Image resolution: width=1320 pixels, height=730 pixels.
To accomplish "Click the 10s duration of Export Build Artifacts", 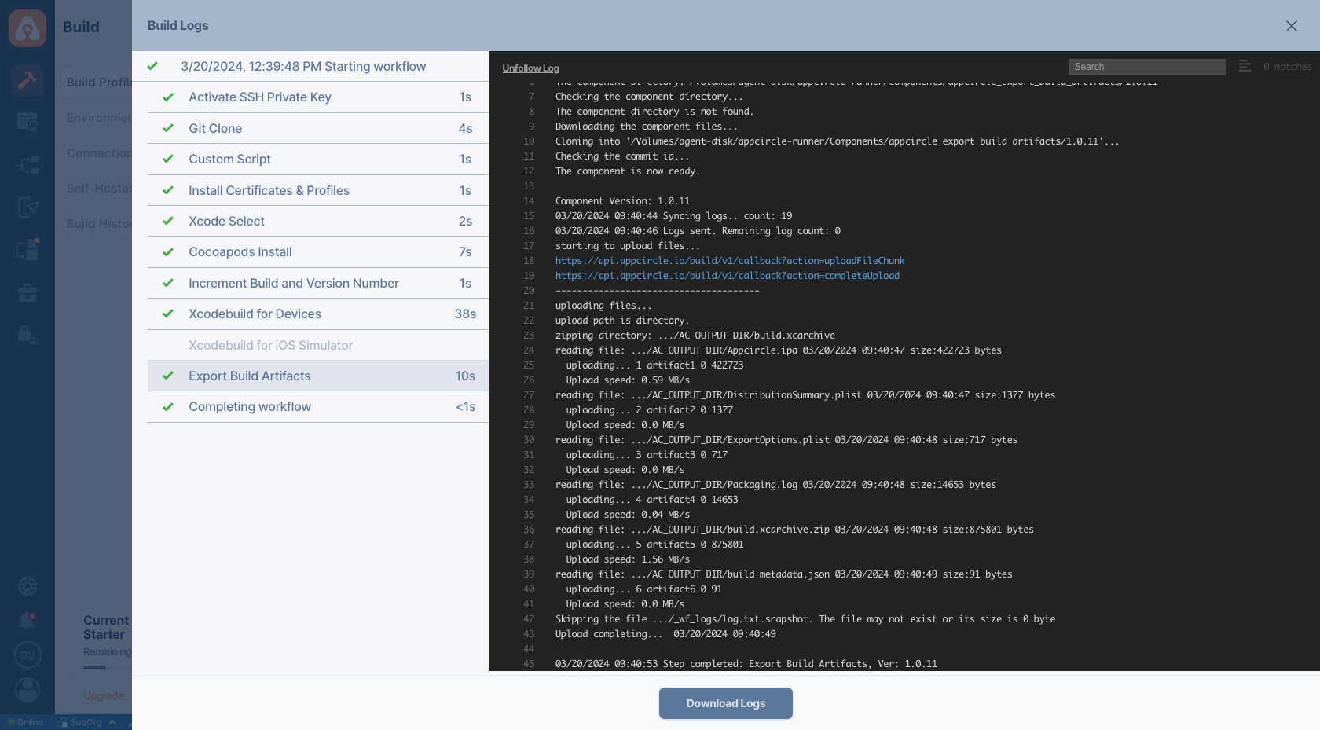I will 465,376.
